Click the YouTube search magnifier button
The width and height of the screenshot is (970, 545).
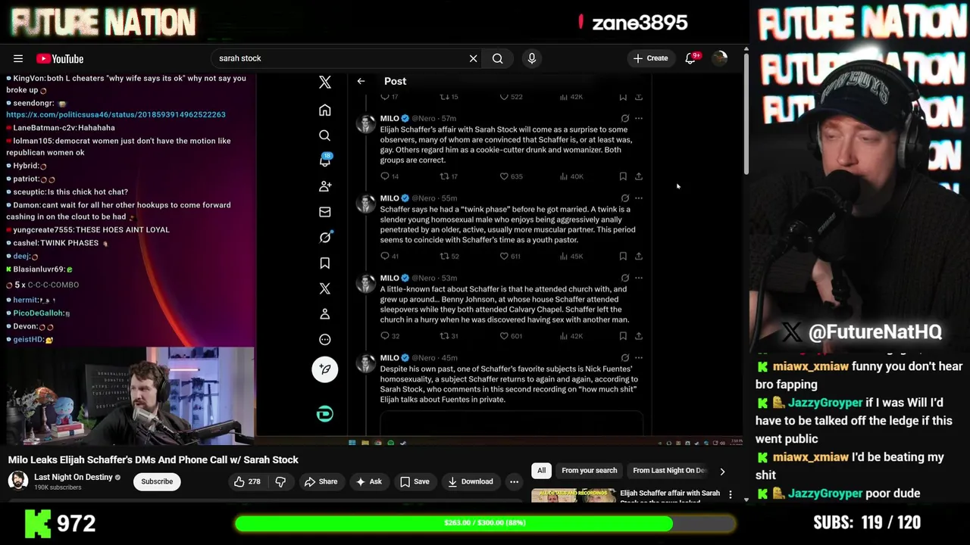point(497,58)
